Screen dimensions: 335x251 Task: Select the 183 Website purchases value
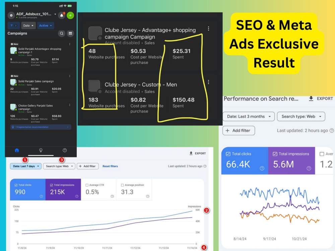(x=93, y=100)
